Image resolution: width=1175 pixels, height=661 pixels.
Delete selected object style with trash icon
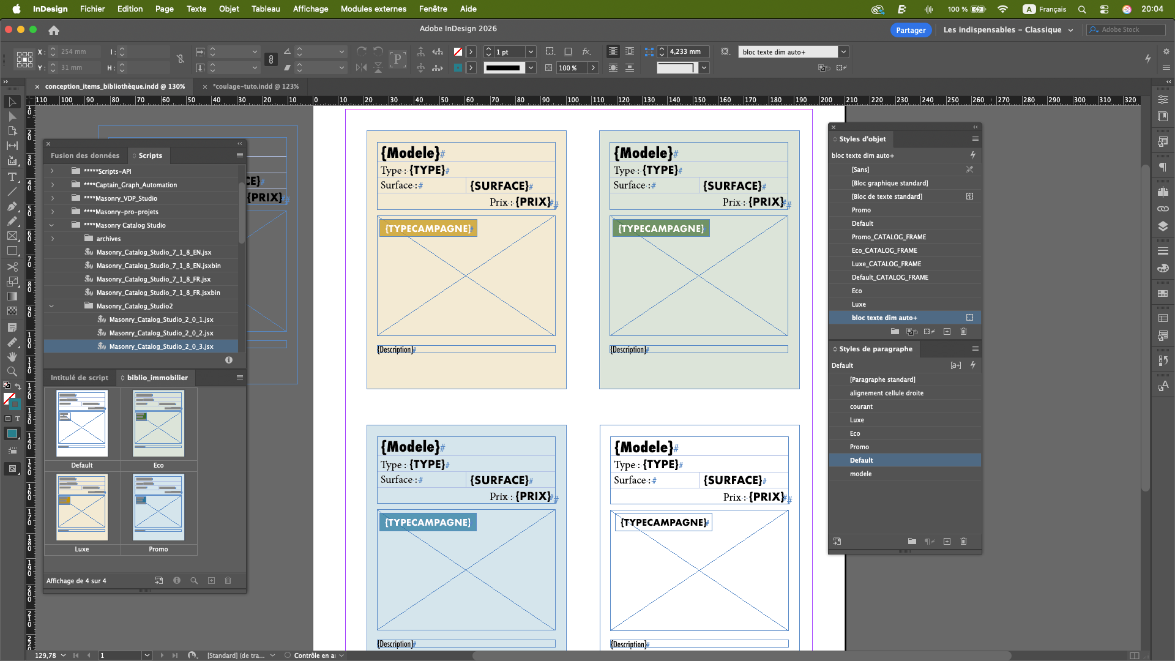coord(963,331)
